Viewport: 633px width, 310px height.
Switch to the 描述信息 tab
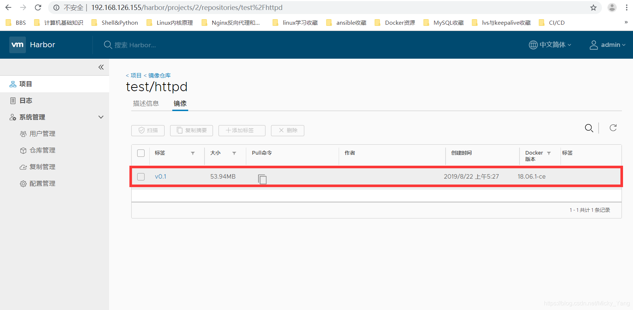[146, 103]
